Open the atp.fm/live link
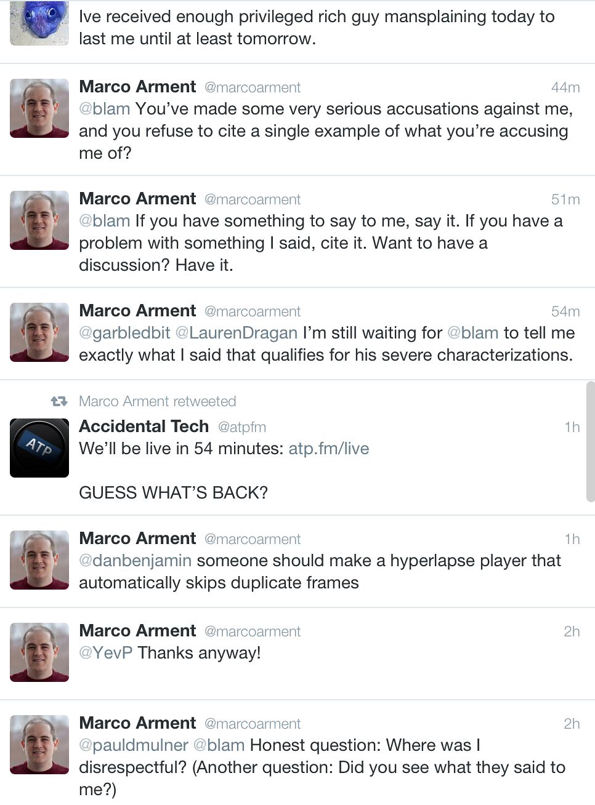595x805 pixels. pos(329,449)
